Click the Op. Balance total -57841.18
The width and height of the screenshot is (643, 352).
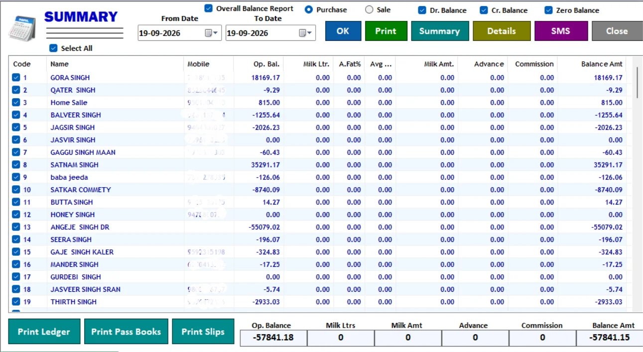coord(273,338)
